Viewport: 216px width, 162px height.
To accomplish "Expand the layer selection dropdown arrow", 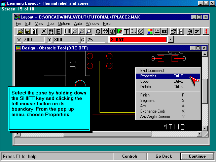I will coord(171,40).
